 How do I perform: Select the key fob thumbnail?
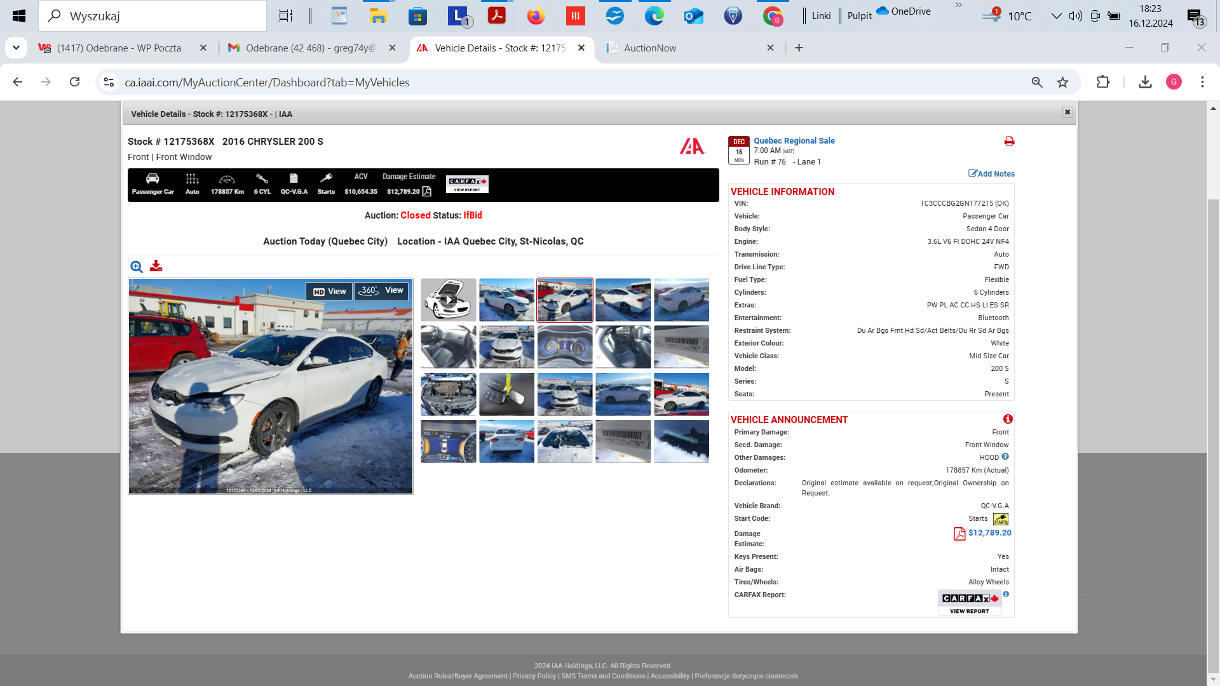506,394
